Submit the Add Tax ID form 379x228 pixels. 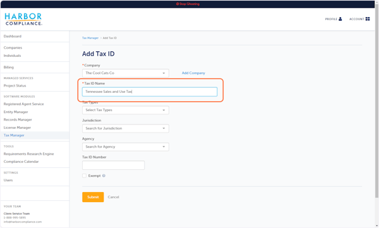[93, 197]
